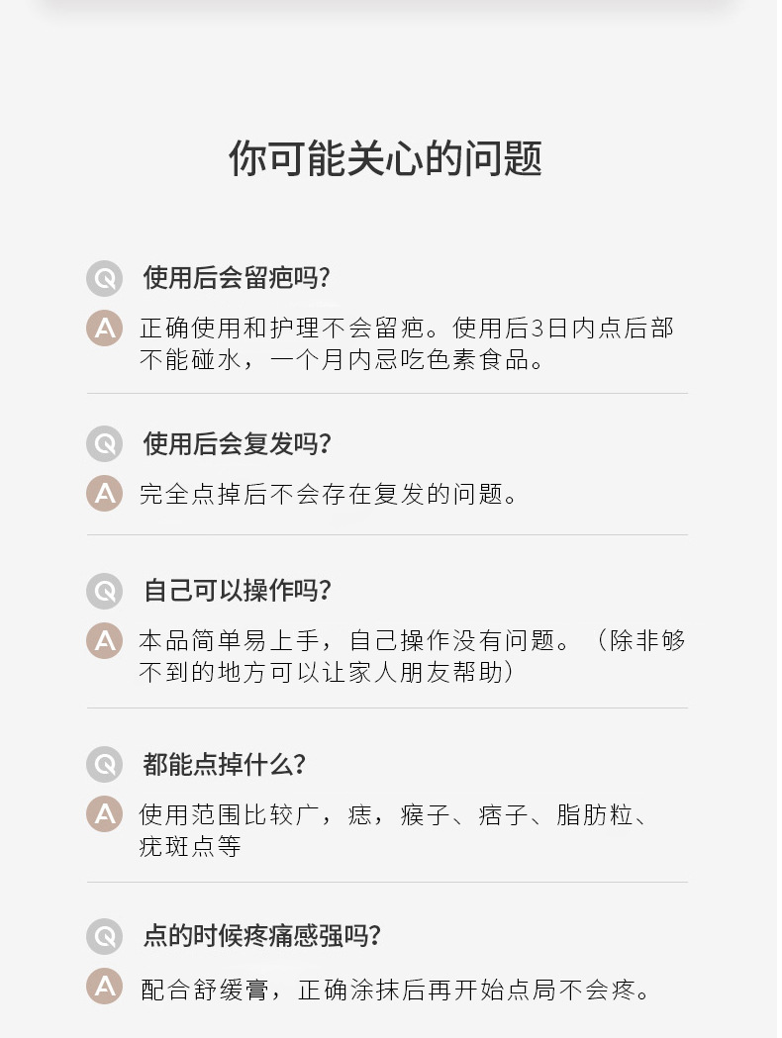Screen dimensions: 782x1038
Task: Click the Q icon beside 自己可以操作吗
Action: coord(104,591)
